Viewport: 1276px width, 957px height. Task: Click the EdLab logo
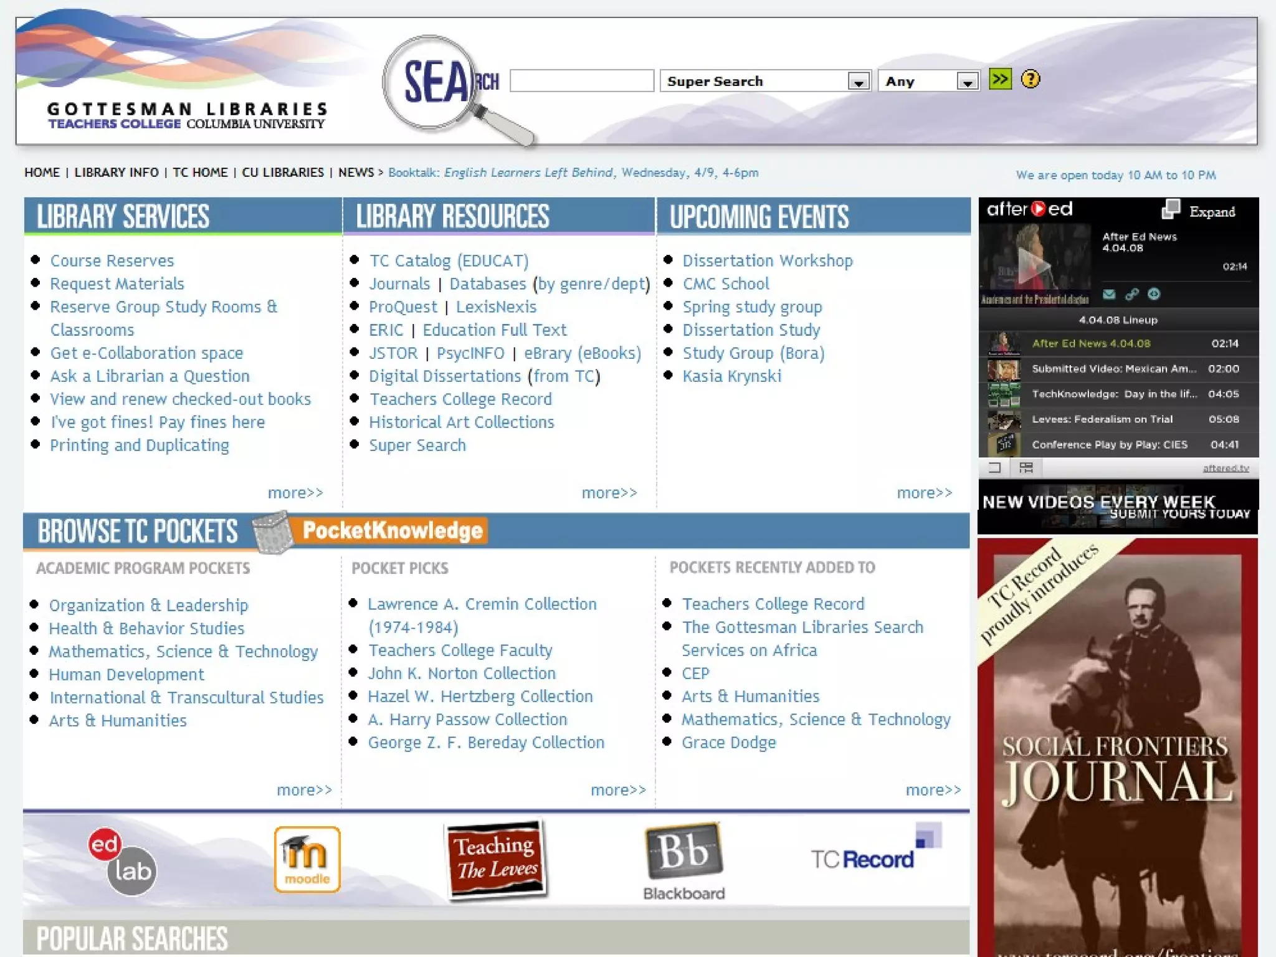point(123,862)
